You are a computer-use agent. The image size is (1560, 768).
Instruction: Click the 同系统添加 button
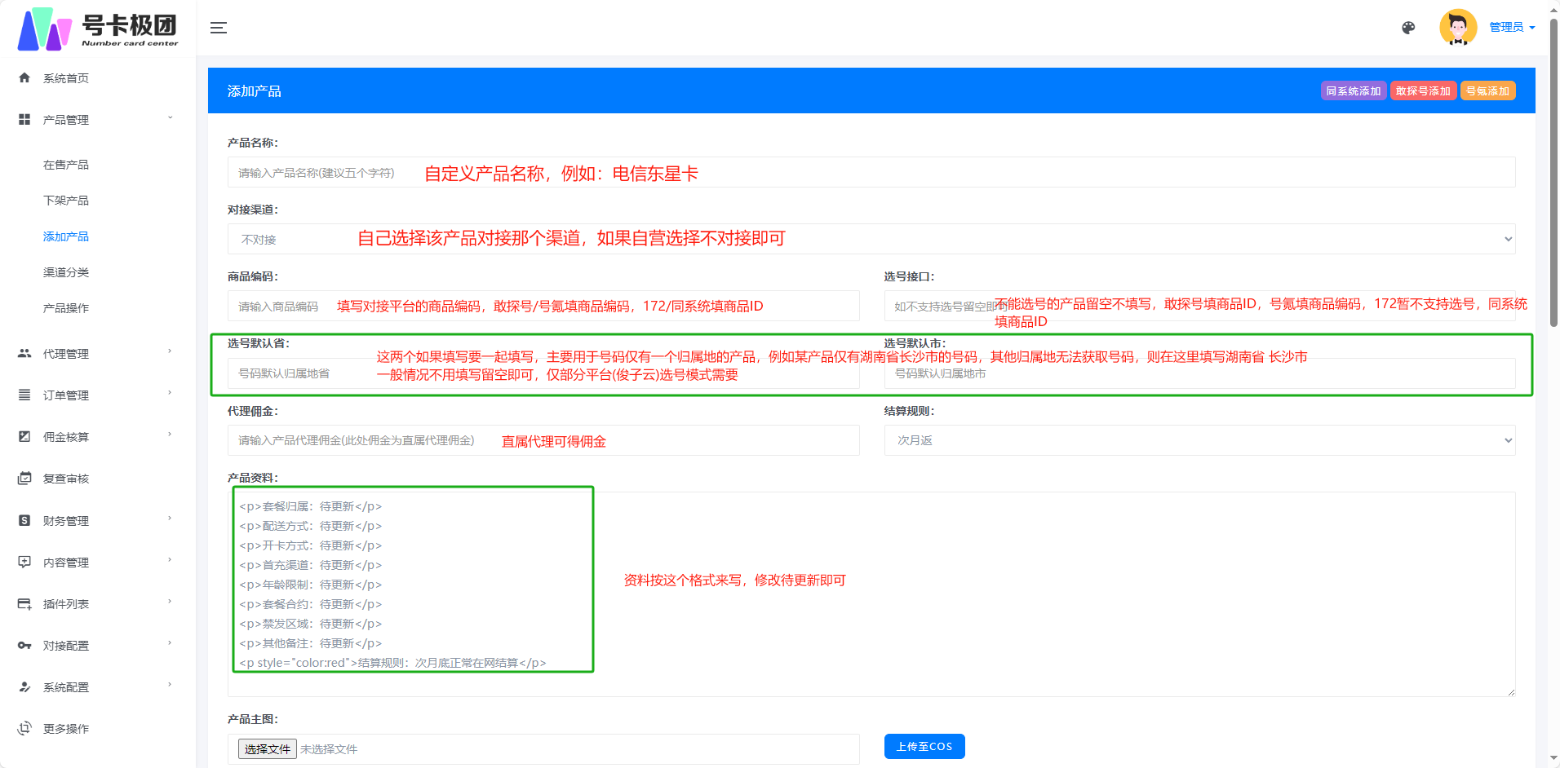coord(1353,91)
